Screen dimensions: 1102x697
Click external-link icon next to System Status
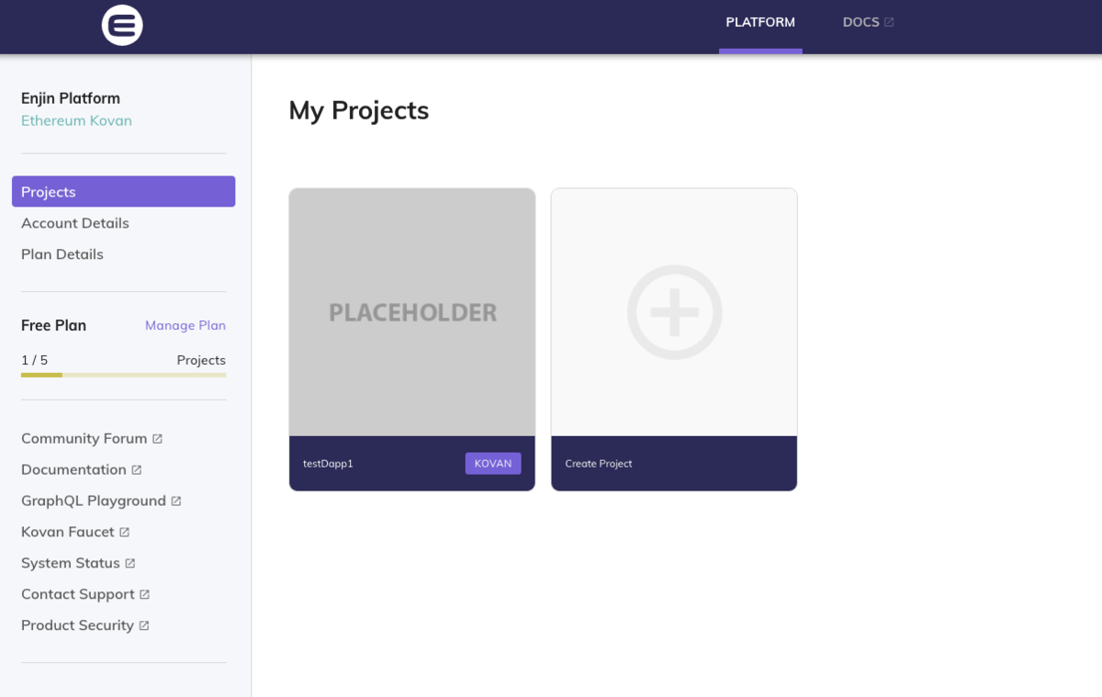[x=130, y=564]
